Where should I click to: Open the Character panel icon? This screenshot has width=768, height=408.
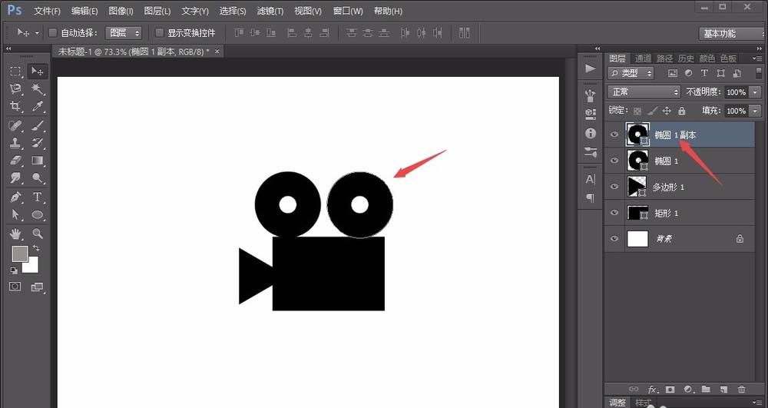(x=591, y=179)
